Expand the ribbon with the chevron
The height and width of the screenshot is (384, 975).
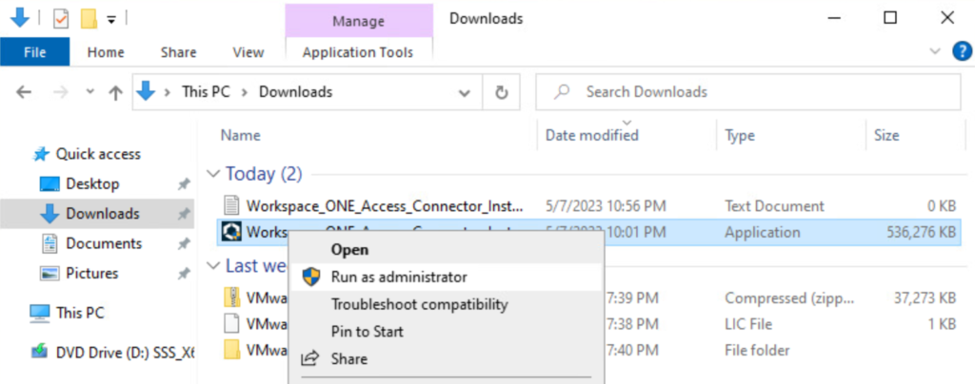pos(933,51)
